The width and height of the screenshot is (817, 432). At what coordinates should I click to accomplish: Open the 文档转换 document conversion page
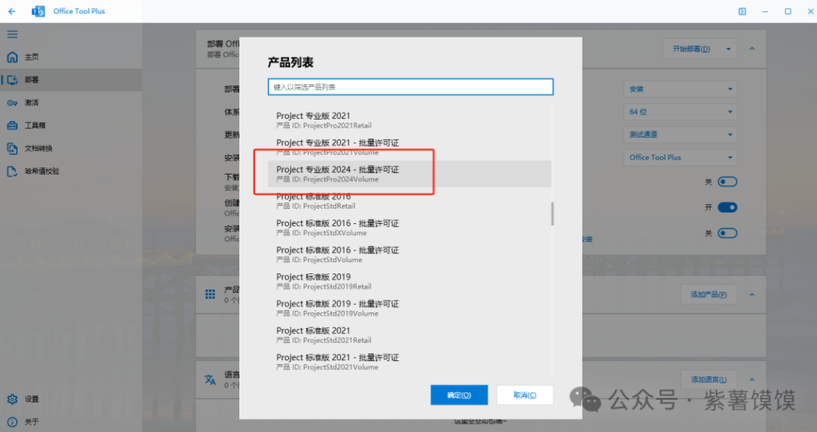point(37,148)
